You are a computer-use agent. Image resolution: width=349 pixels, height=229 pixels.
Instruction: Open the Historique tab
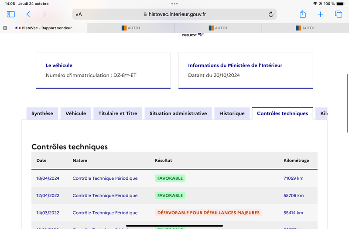tap(232, 113)
